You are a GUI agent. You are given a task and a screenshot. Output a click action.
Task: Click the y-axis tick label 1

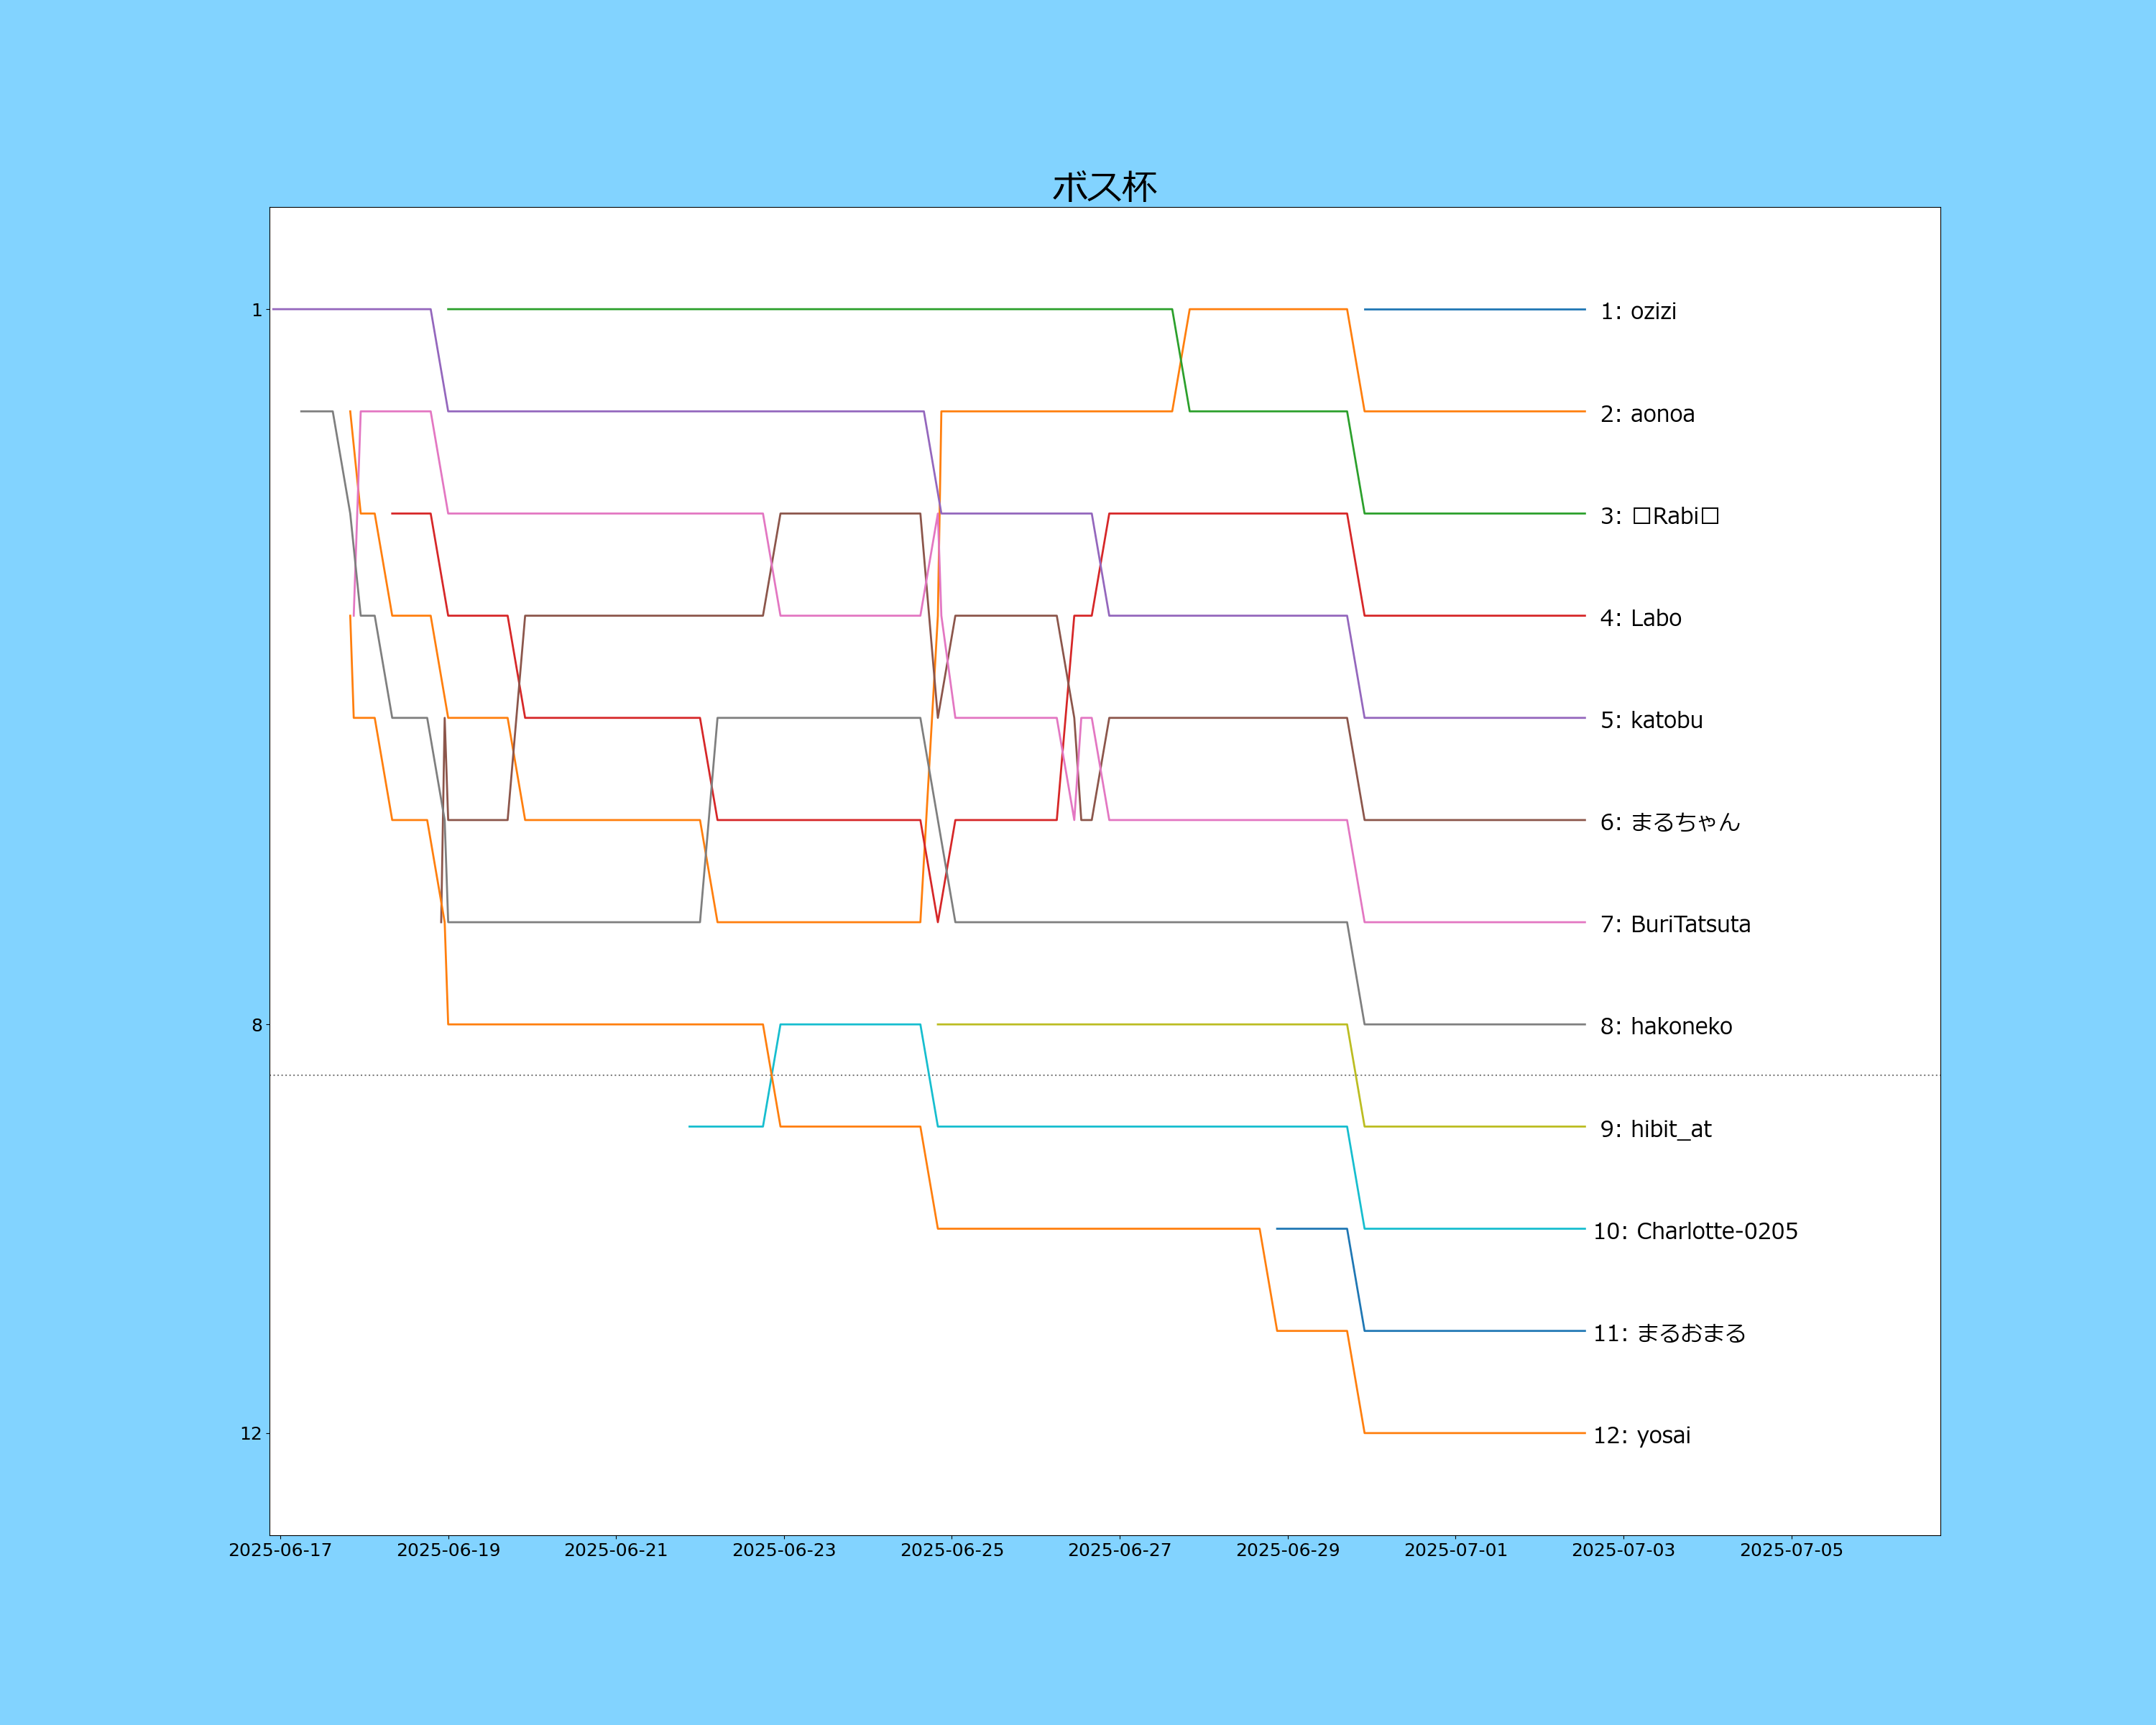click(x=256, y=311)
